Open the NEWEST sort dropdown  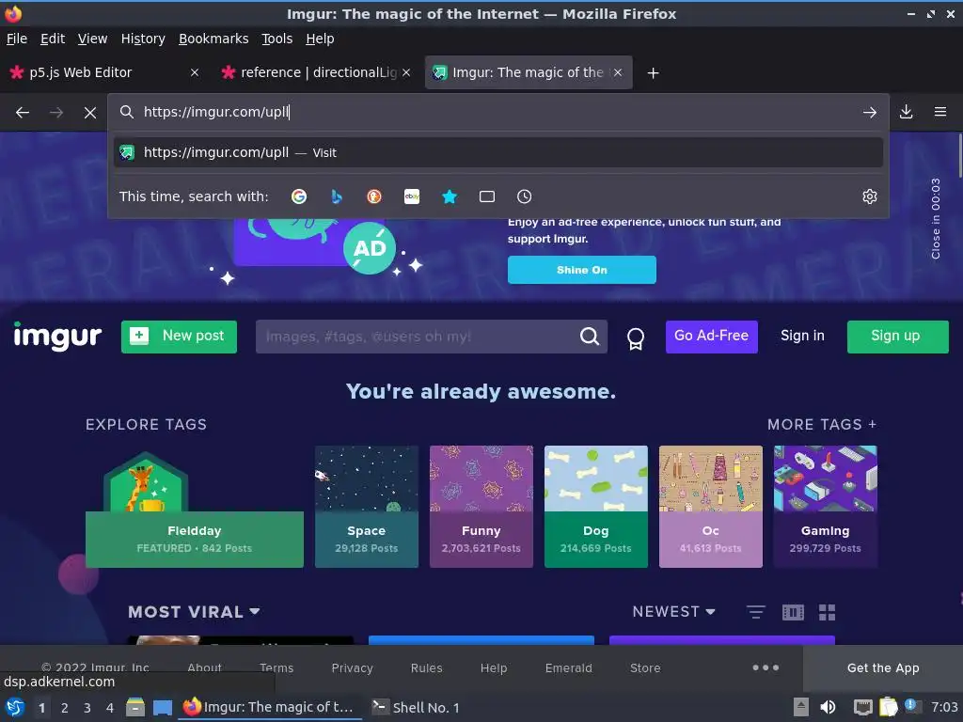click(x=673, y=611)
